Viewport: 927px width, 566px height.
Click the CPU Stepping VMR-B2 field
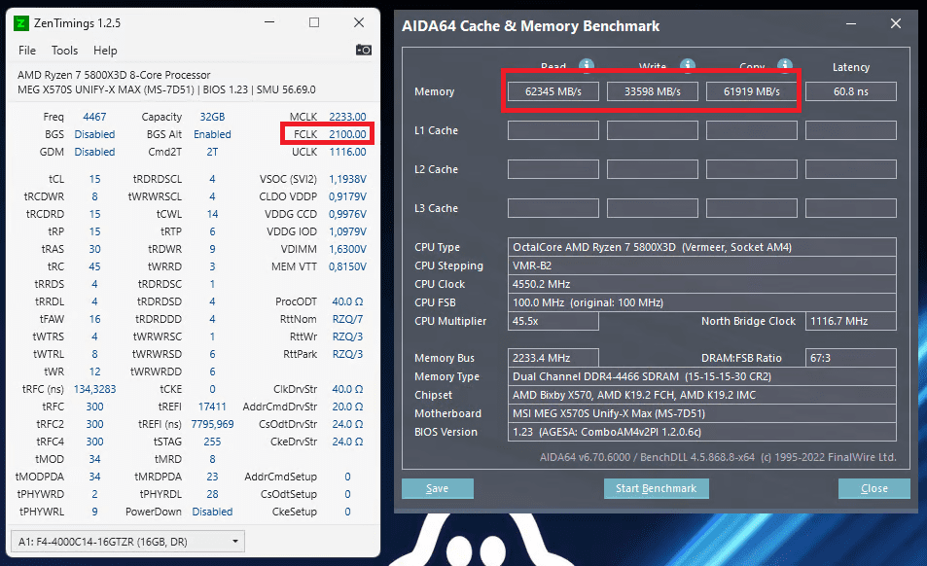click(x=701, y=265)
